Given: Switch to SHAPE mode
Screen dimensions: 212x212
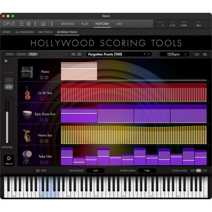Looking at the screenshot, I should 22,54.
